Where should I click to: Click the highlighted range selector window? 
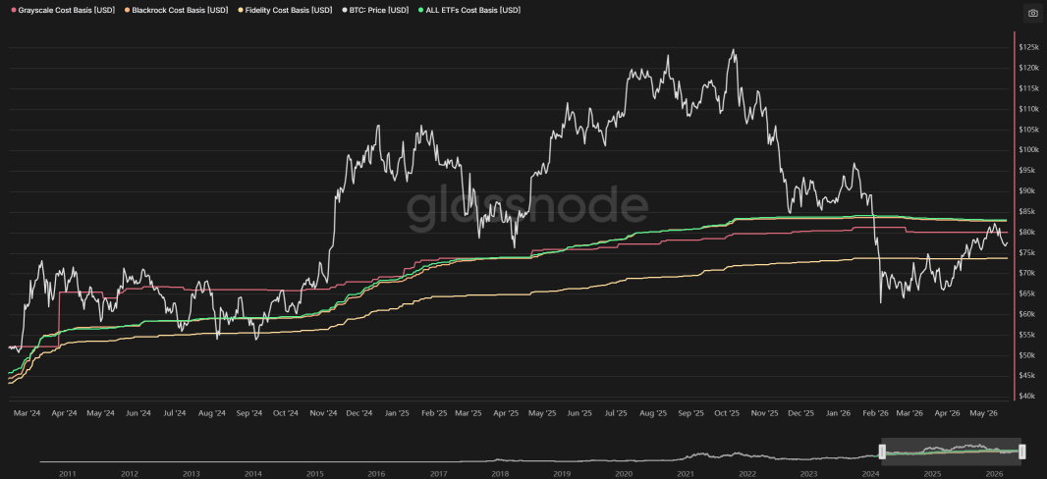952,451
